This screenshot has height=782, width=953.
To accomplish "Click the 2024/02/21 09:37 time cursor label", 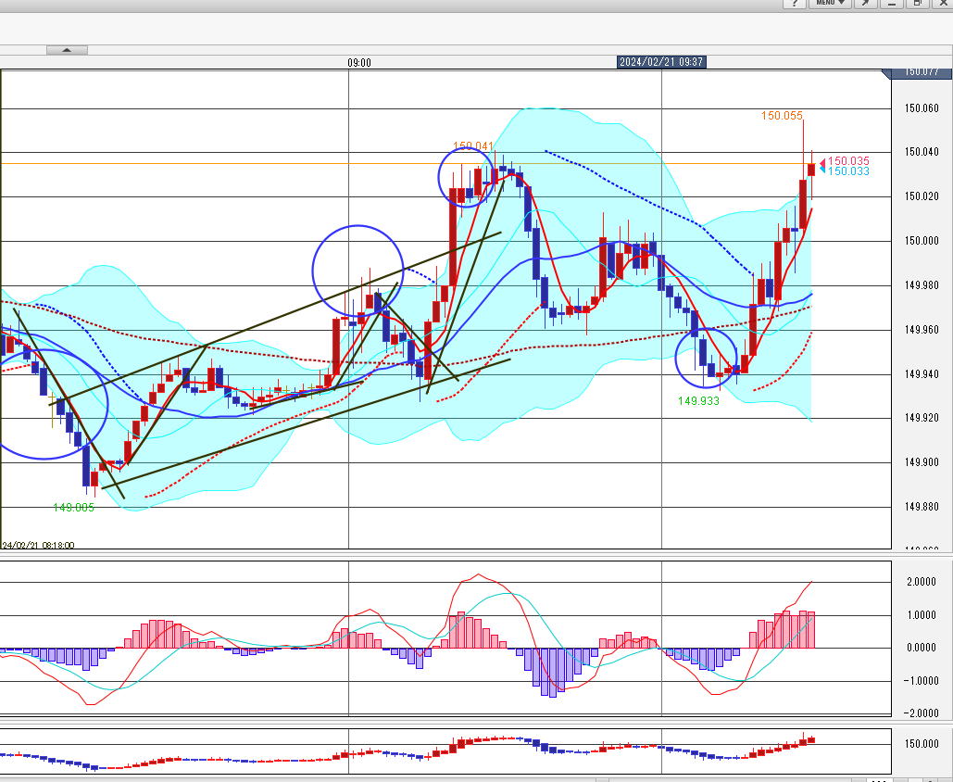I will click(662, 62).
